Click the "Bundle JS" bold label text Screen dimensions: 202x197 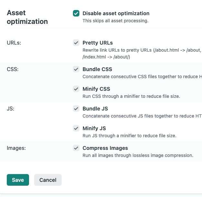95,109
